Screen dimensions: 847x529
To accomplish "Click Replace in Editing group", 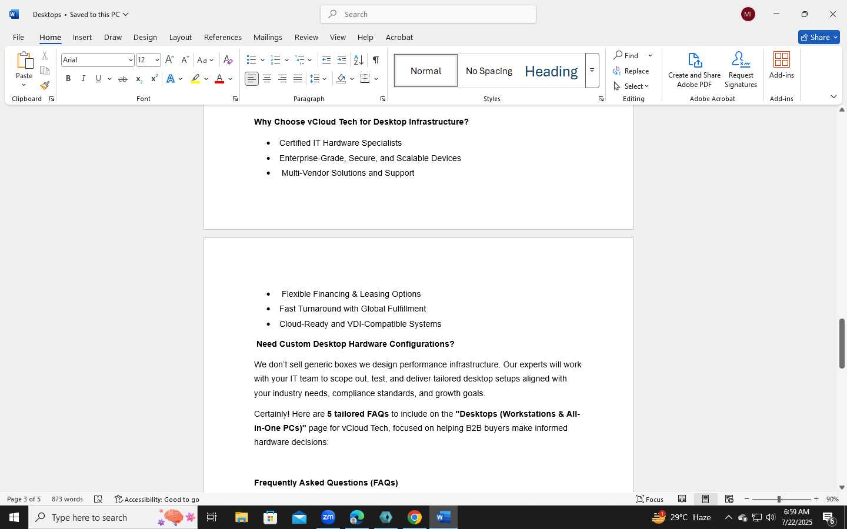I will click(631, 71).
